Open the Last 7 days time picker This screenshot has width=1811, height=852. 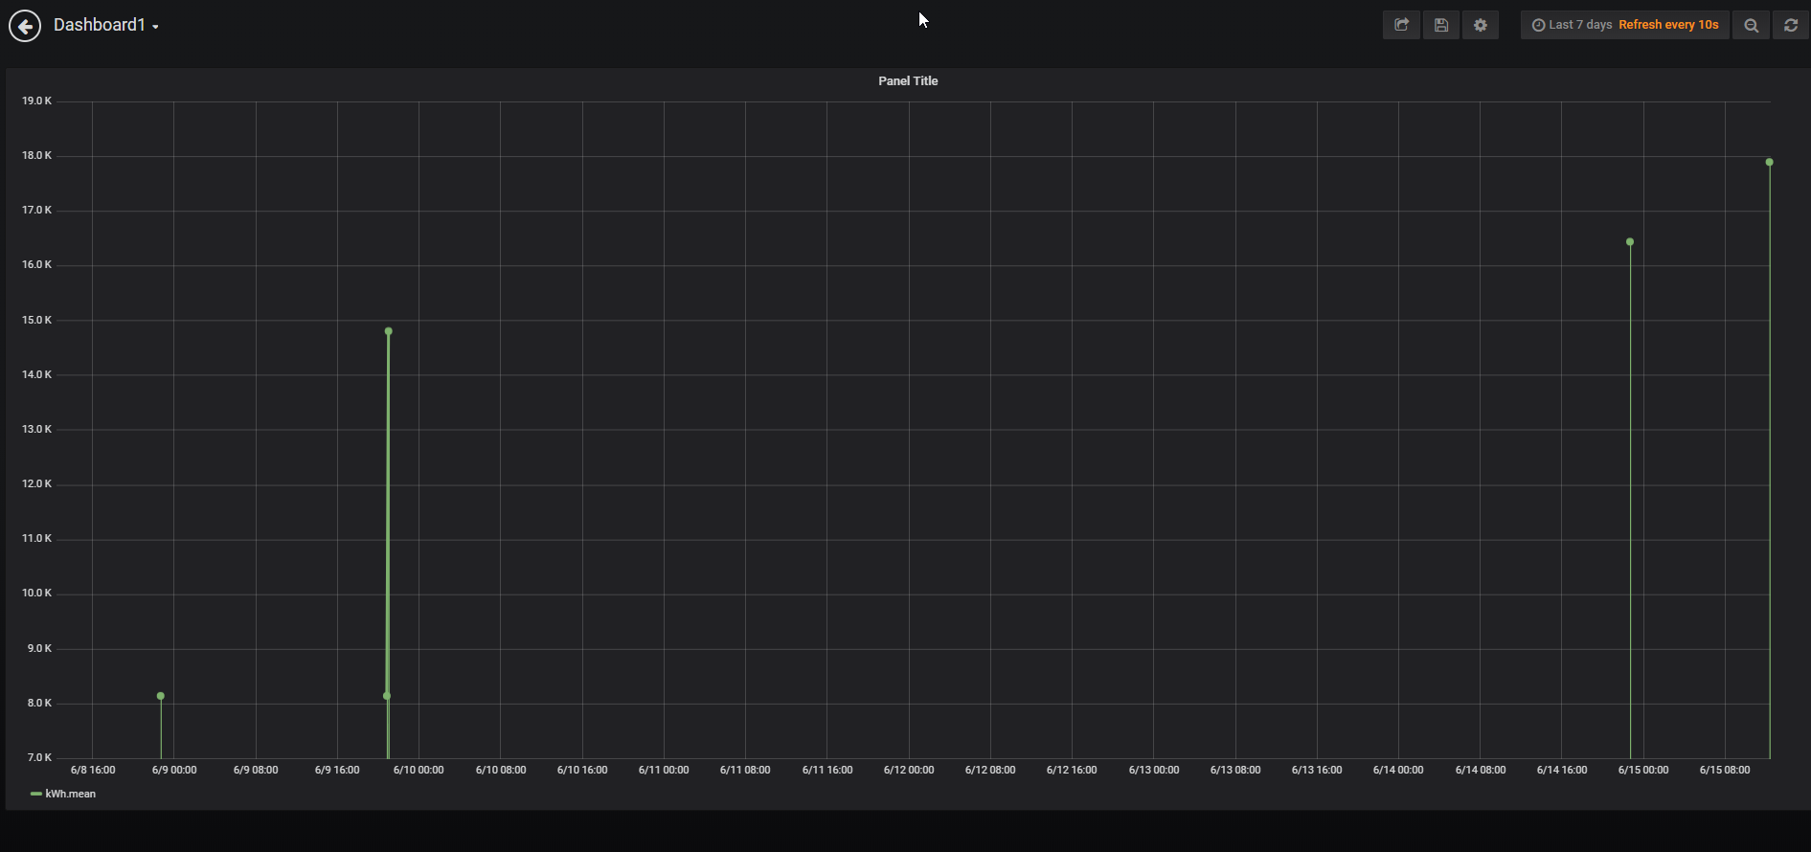1572,25
